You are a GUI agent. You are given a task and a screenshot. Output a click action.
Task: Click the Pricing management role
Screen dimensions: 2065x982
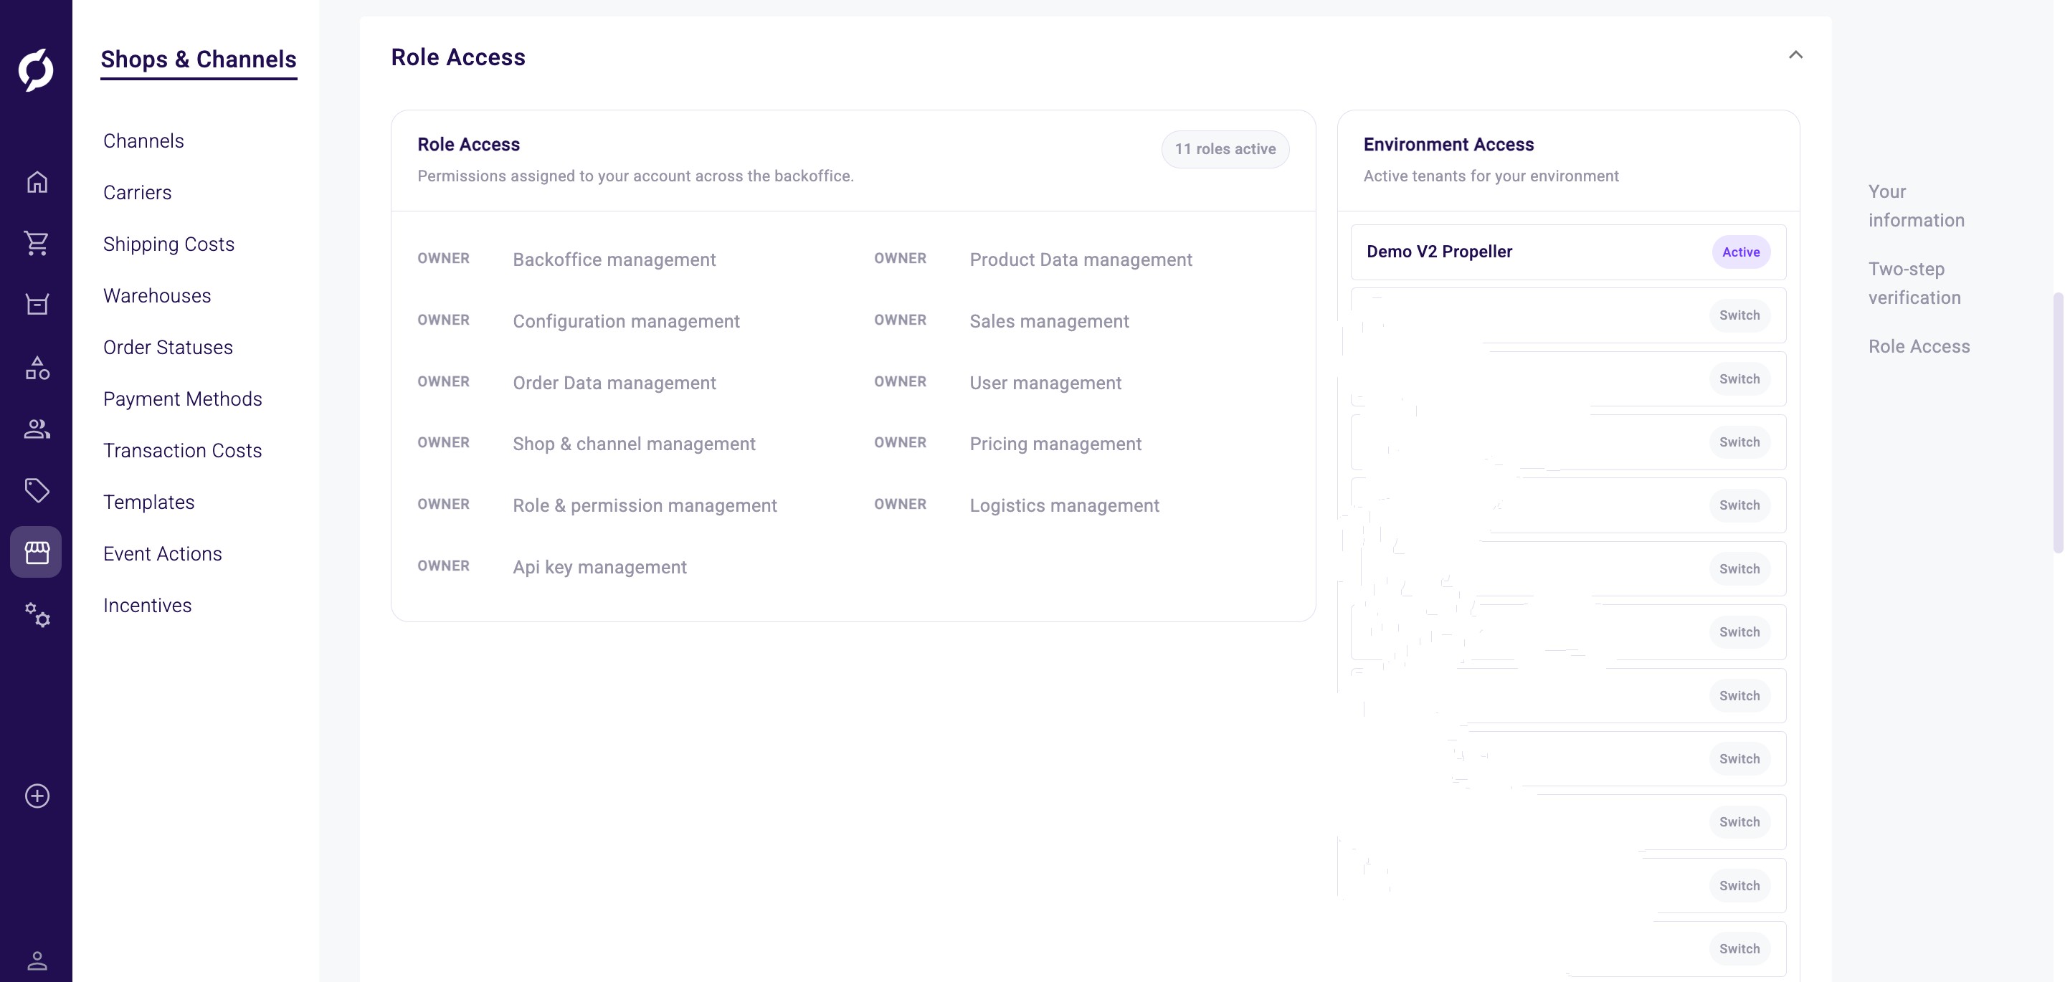pyautogui.click(x=1055, y=444)
